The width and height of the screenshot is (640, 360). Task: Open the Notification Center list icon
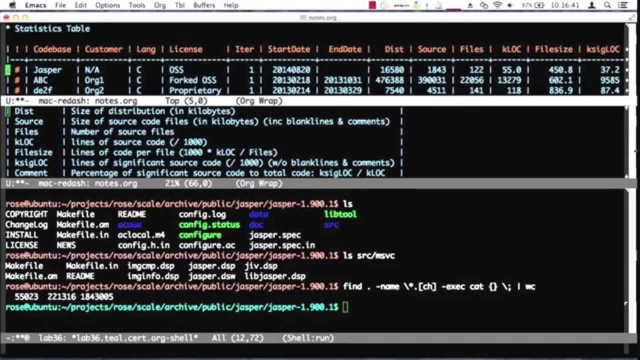[624, 5]
